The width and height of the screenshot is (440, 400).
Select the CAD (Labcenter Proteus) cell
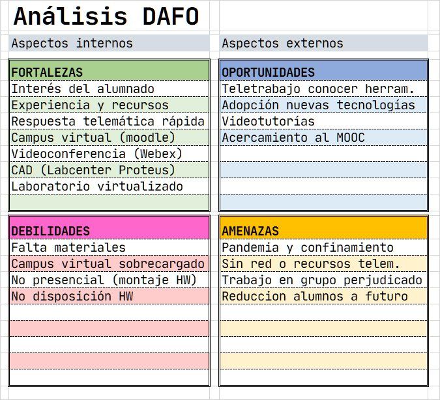click(109, 170)
